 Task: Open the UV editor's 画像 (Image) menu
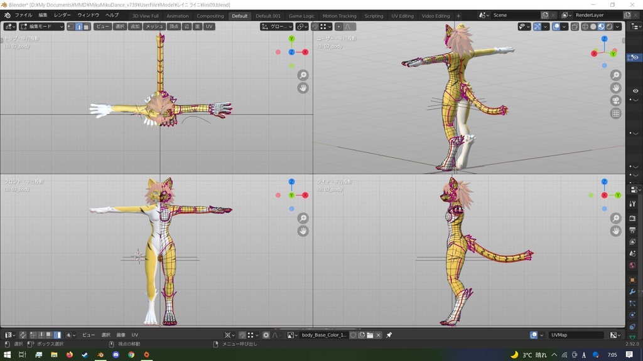point(121,335)
